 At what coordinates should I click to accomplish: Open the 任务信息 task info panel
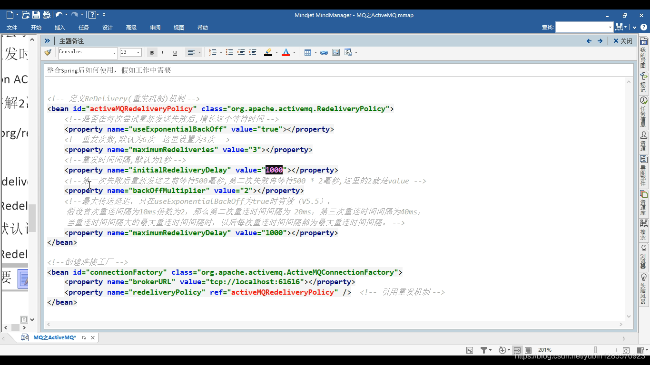[x=643, y=112]
